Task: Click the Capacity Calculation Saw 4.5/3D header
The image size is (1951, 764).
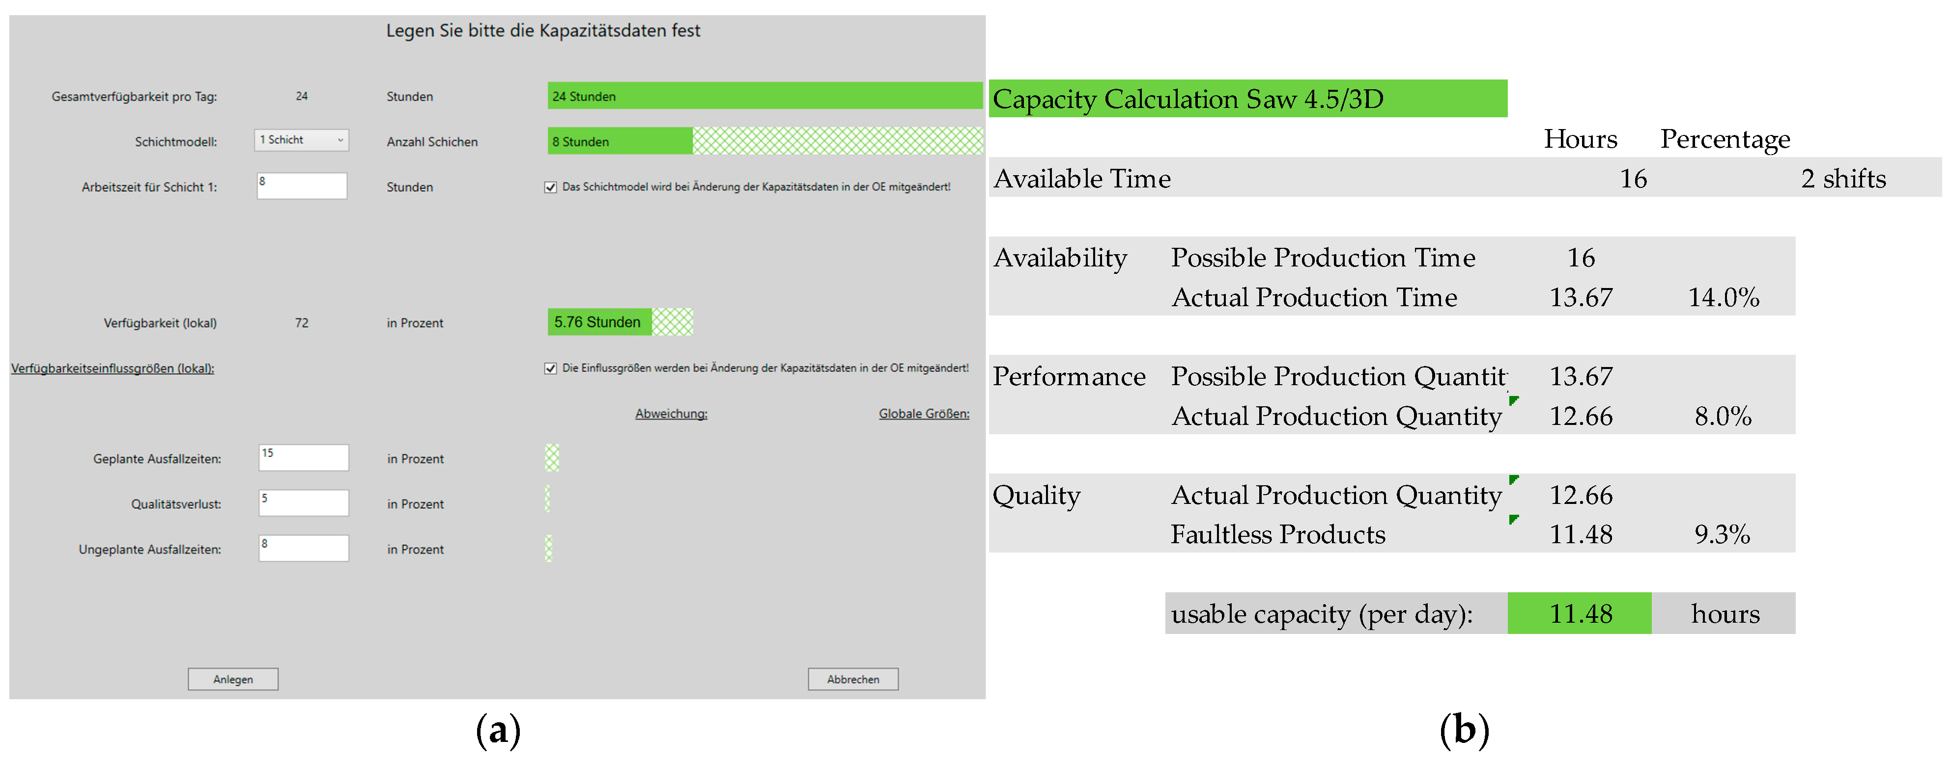Action: click(x=1247, y=99)
